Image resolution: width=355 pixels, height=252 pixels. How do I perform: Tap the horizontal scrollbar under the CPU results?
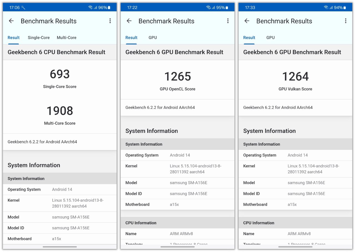click(x=60, y=247)
